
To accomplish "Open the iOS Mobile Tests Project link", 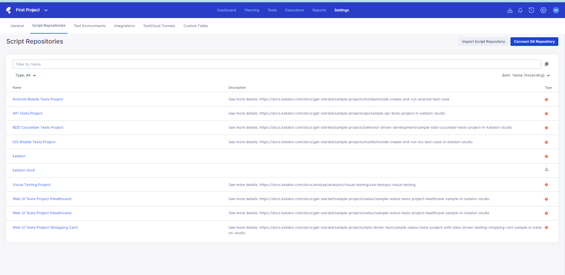I will (34, 142).
